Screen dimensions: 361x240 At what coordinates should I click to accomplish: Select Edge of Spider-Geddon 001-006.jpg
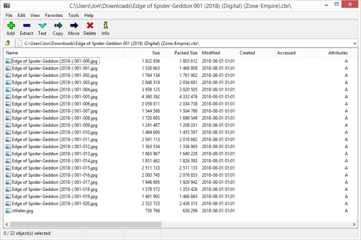click(x=55, y=104)
